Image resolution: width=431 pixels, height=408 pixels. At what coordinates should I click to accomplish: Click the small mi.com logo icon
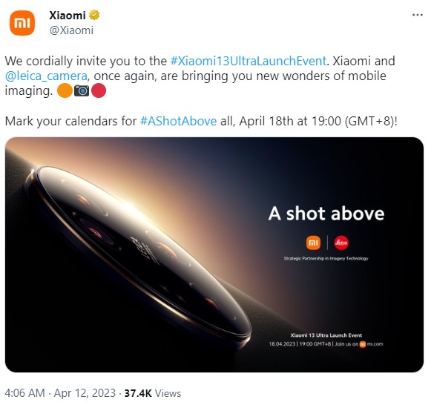click(363, 344)
